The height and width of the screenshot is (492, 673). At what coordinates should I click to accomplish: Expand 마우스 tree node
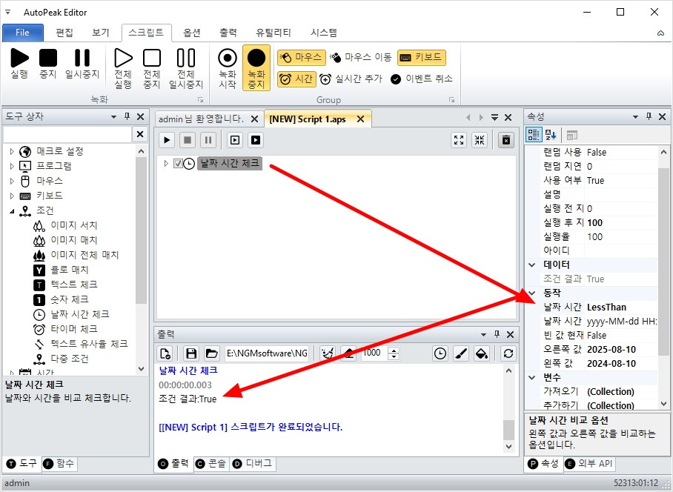pyautogui.click(x=12, y=181)
